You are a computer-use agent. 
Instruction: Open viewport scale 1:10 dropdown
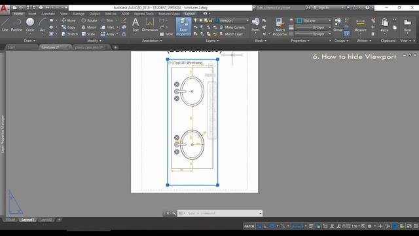coord(355,226)
